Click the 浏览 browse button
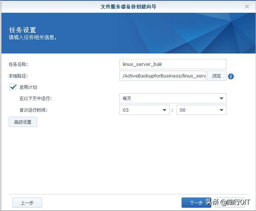Image resolution: width=256 pixels, height=211 pixels. [216, 76]
